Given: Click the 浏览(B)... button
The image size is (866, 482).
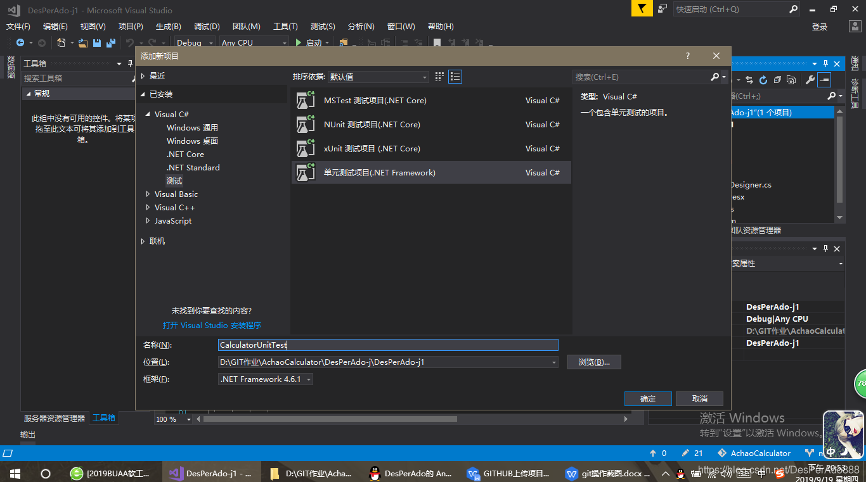Looking at the screenshot, I should pyautogui.click(x=594, y=362).
